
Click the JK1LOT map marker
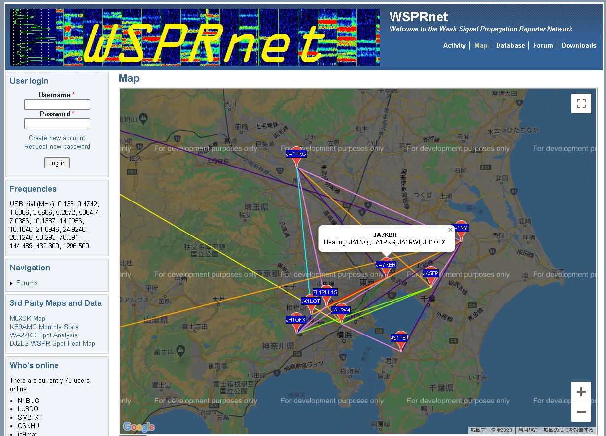[x=311, y=303]
